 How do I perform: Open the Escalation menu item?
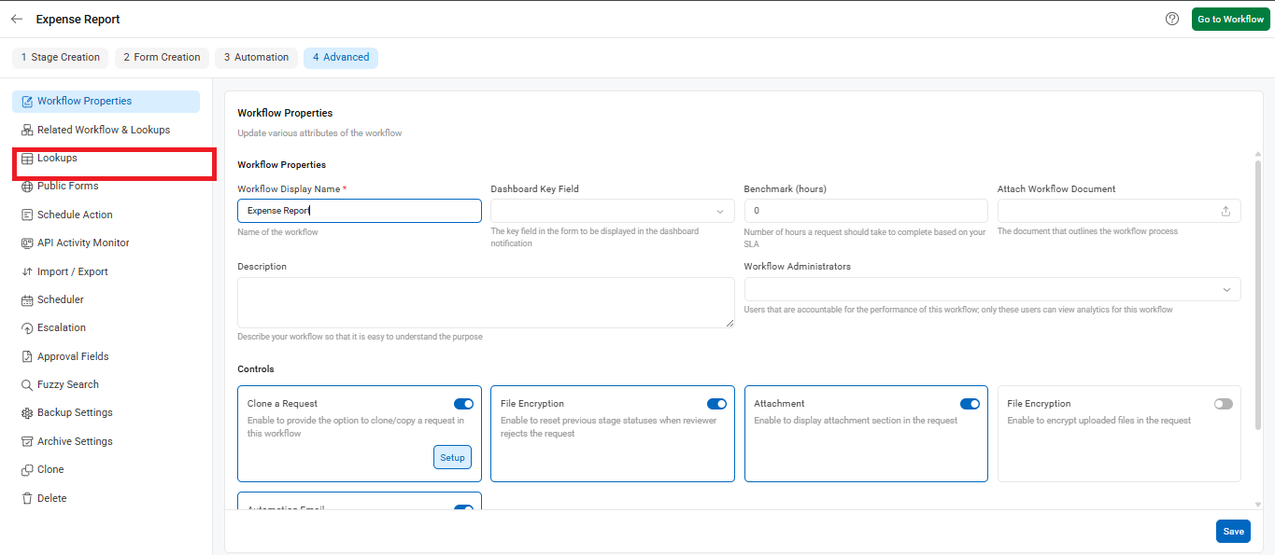pos(106,328)
